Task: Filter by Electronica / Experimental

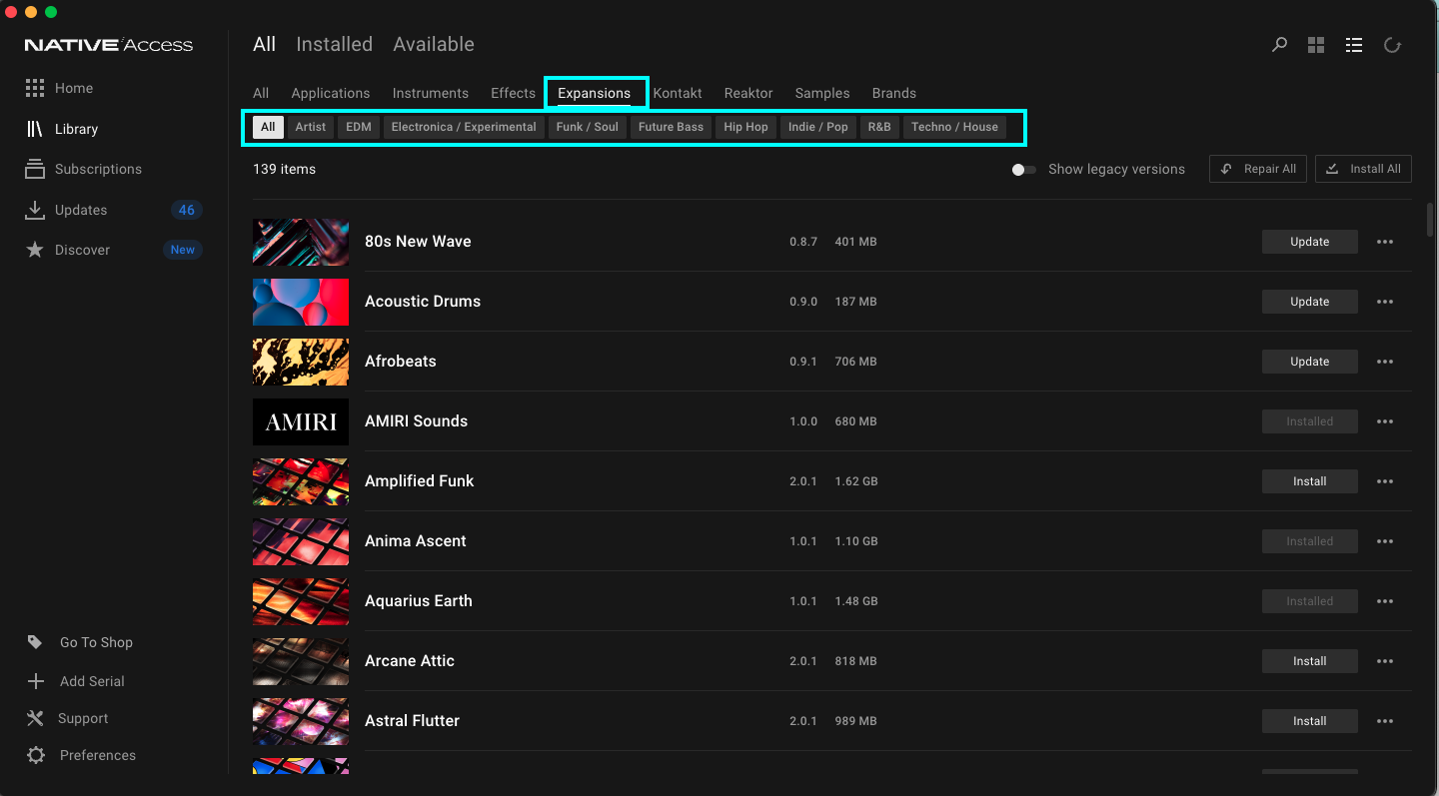Action: (464, 127)
